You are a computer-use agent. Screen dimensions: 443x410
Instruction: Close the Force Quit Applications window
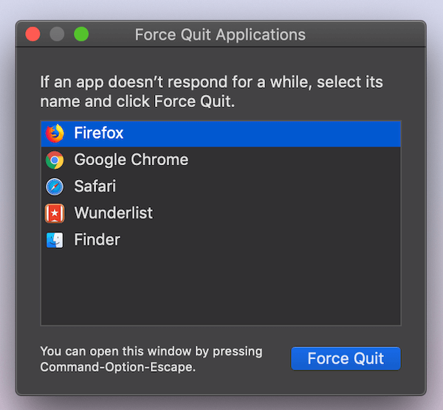coord(32,34)
